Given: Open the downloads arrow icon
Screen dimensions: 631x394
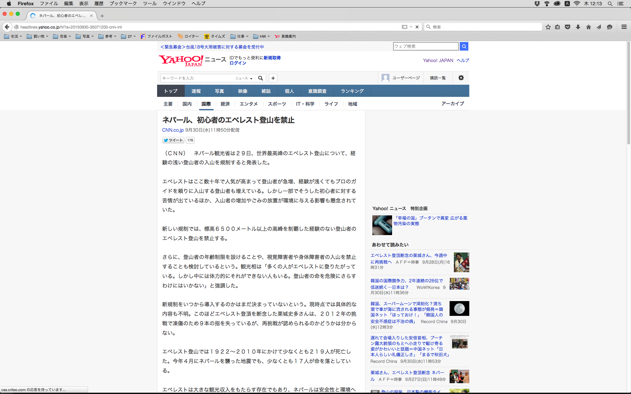Looking at the screenshot, I should 578,27.
